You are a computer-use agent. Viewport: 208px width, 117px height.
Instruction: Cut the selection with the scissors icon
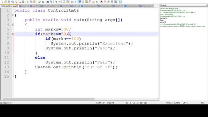(x=28, y=2)
